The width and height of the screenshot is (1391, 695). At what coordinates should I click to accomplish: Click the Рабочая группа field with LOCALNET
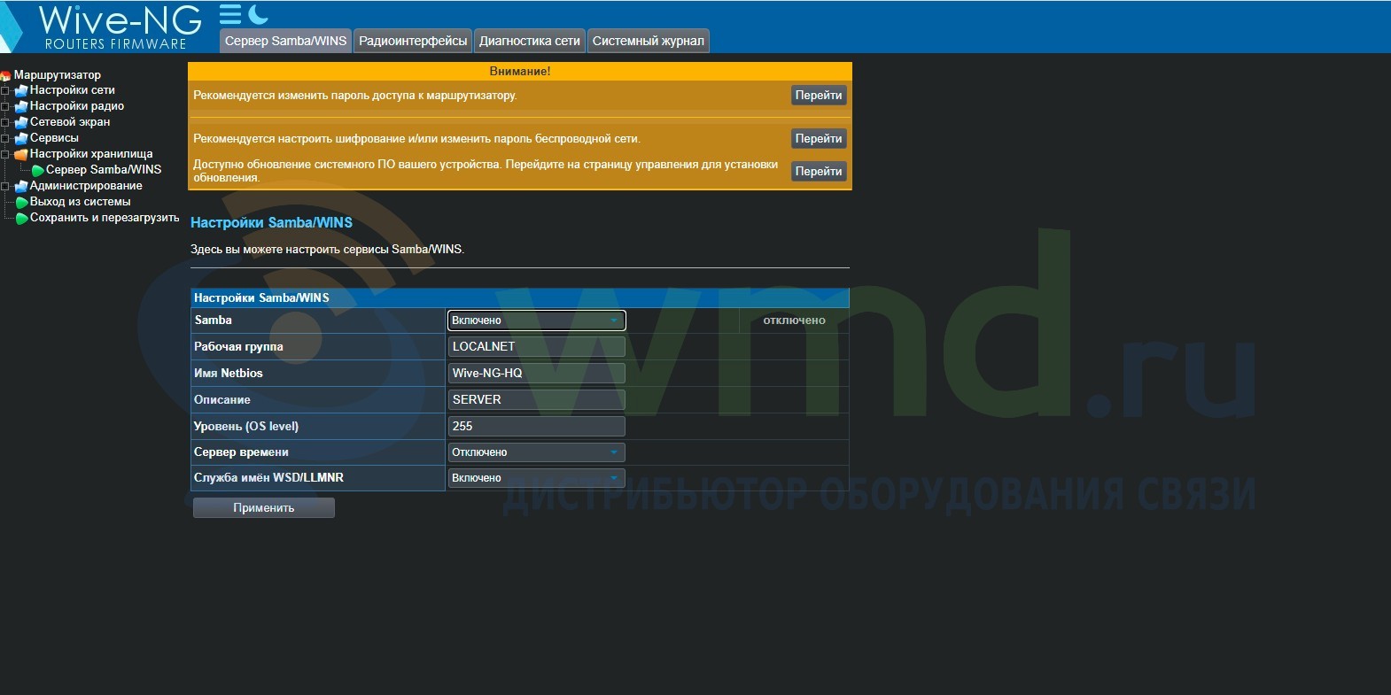pyautogui.click(x=536, y=347)
